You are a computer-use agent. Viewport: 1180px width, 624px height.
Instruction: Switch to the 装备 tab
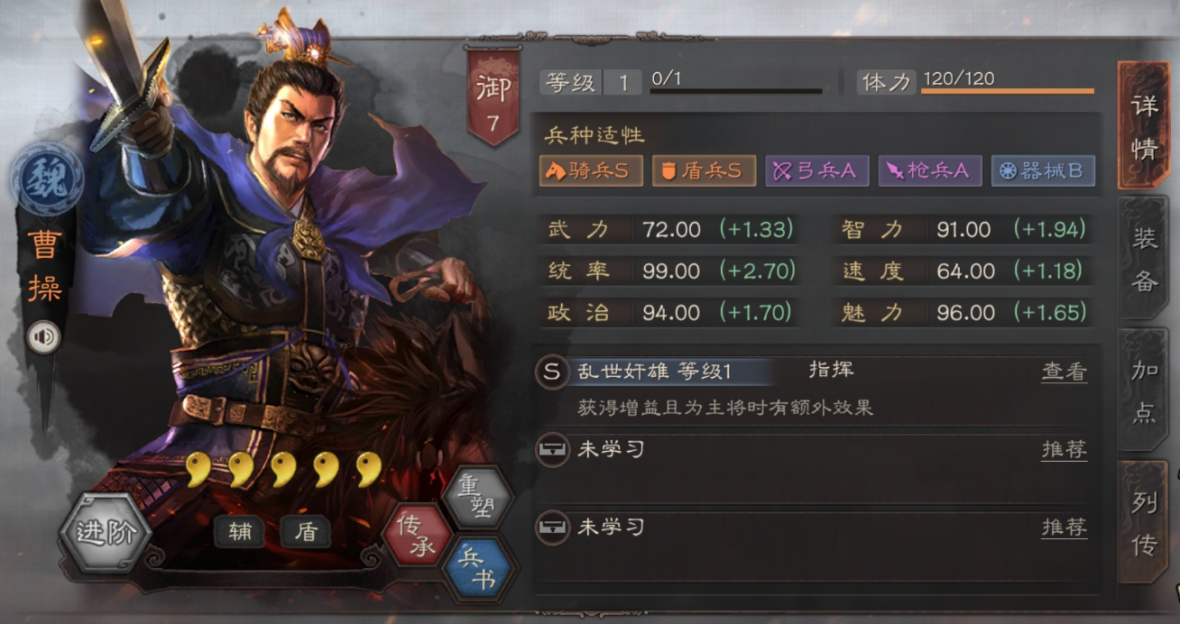click(x=1144, y=259)
